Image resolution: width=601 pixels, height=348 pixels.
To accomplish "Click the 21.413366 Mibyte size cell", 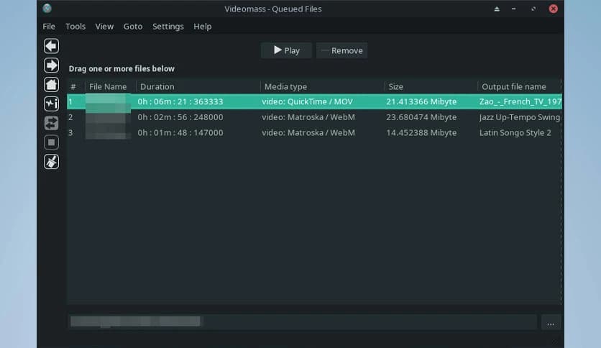I will point(421,101).
